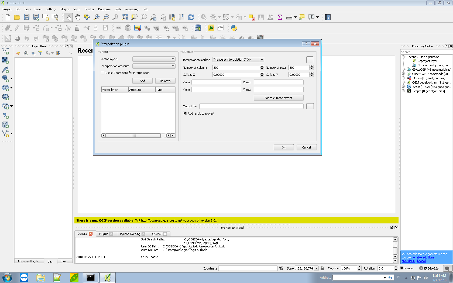Click inside the Output file text field
Image resolution: width=453 pixels, height=283 pixels.
[251, 106]
